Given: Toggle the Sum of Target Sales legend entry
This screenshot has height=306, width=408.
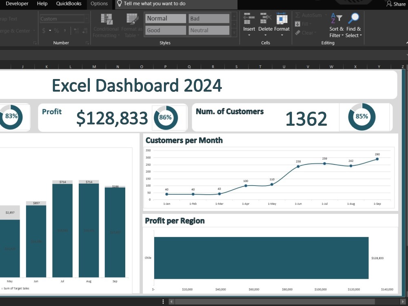Looking at the screenshot, I should coord(16,288).
